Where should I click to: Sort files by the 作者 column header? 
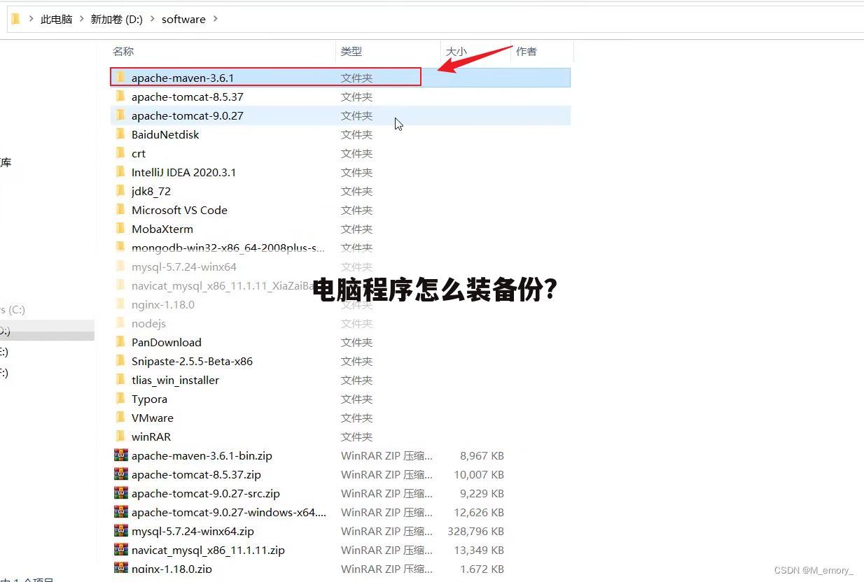[x=527, y=51]
